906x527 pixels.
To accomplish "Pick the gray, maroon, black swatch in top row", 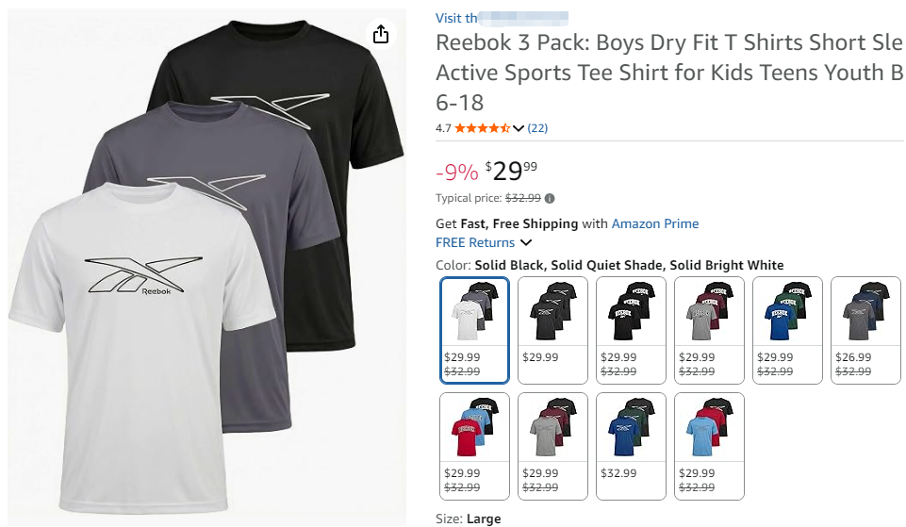I will [x=709, y=331].
